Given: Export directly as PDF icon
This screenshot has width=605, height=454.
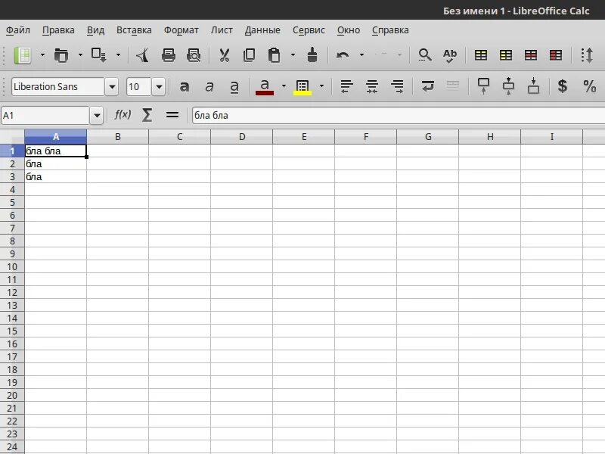Looking at the screenshot, I should tap(143, 55).
